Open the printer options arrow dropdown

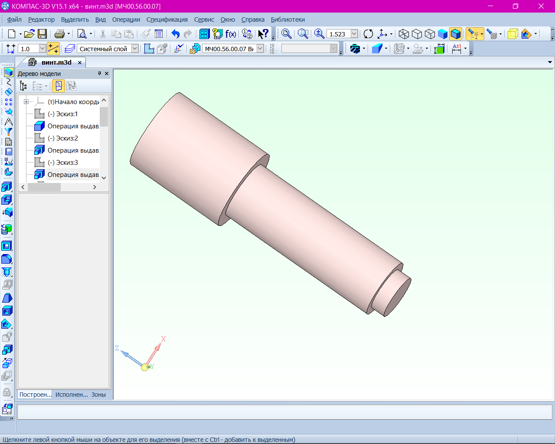coord(69,34)
